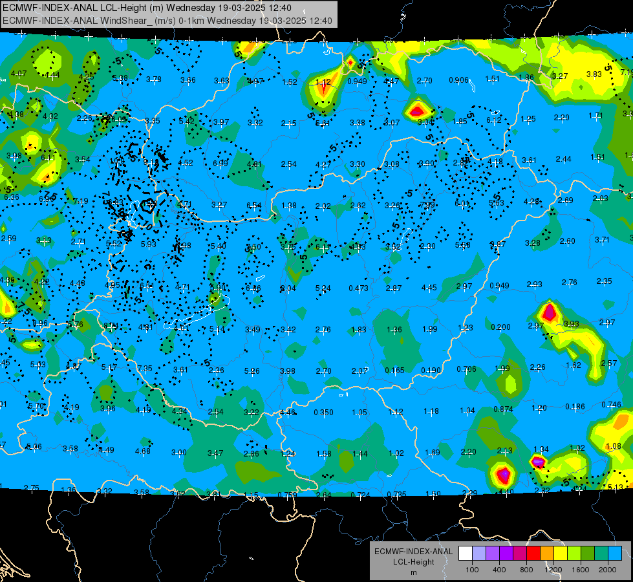This screenshot has height=582, width=633.
Task: Click the legend tick label 400
Action: 499,570
